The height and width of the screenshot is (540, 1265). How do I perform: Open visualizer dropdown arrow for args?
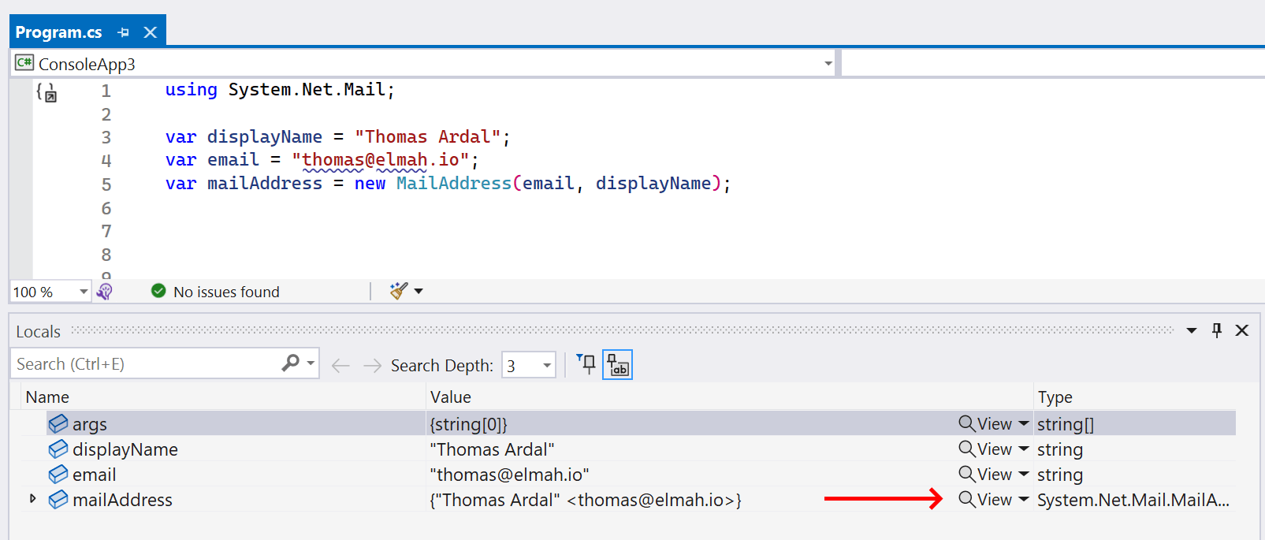pos(1024,423)
